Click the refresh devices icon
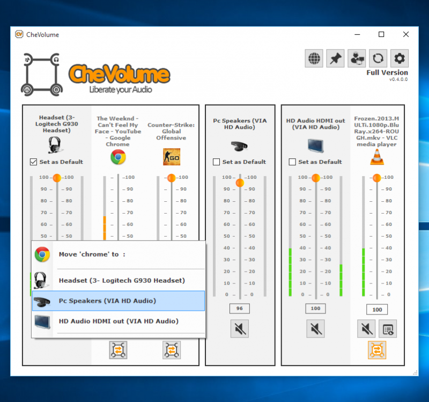This screenshot has width=429, height=402. pos(378,59)
